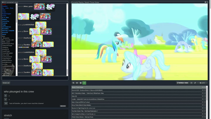Click the playlist search magnifier icon
Viewport: 211px width, 119px height.
(73, 83)
